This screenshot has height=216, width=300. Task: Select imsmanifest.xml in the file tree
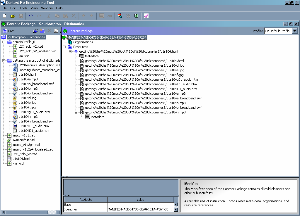coord(24,140)
